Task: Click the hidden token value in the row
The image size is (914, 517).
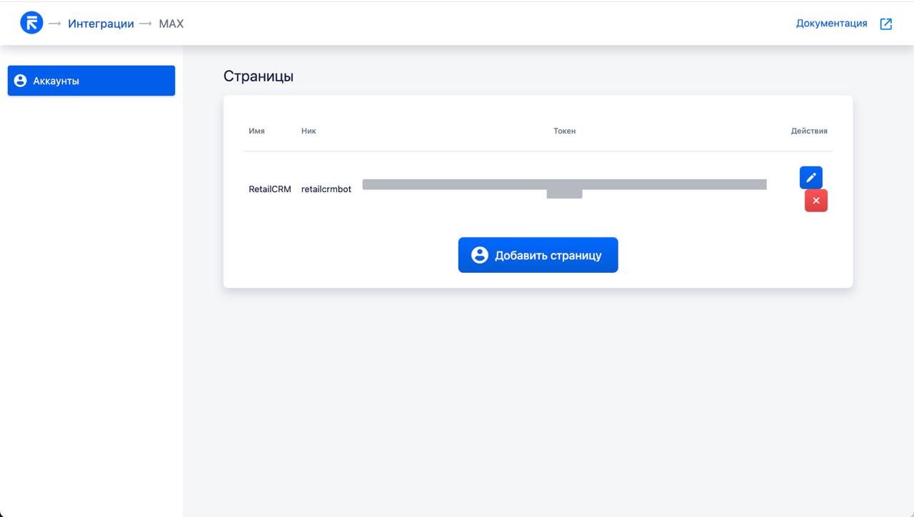Action: click(x=564, y=185)
